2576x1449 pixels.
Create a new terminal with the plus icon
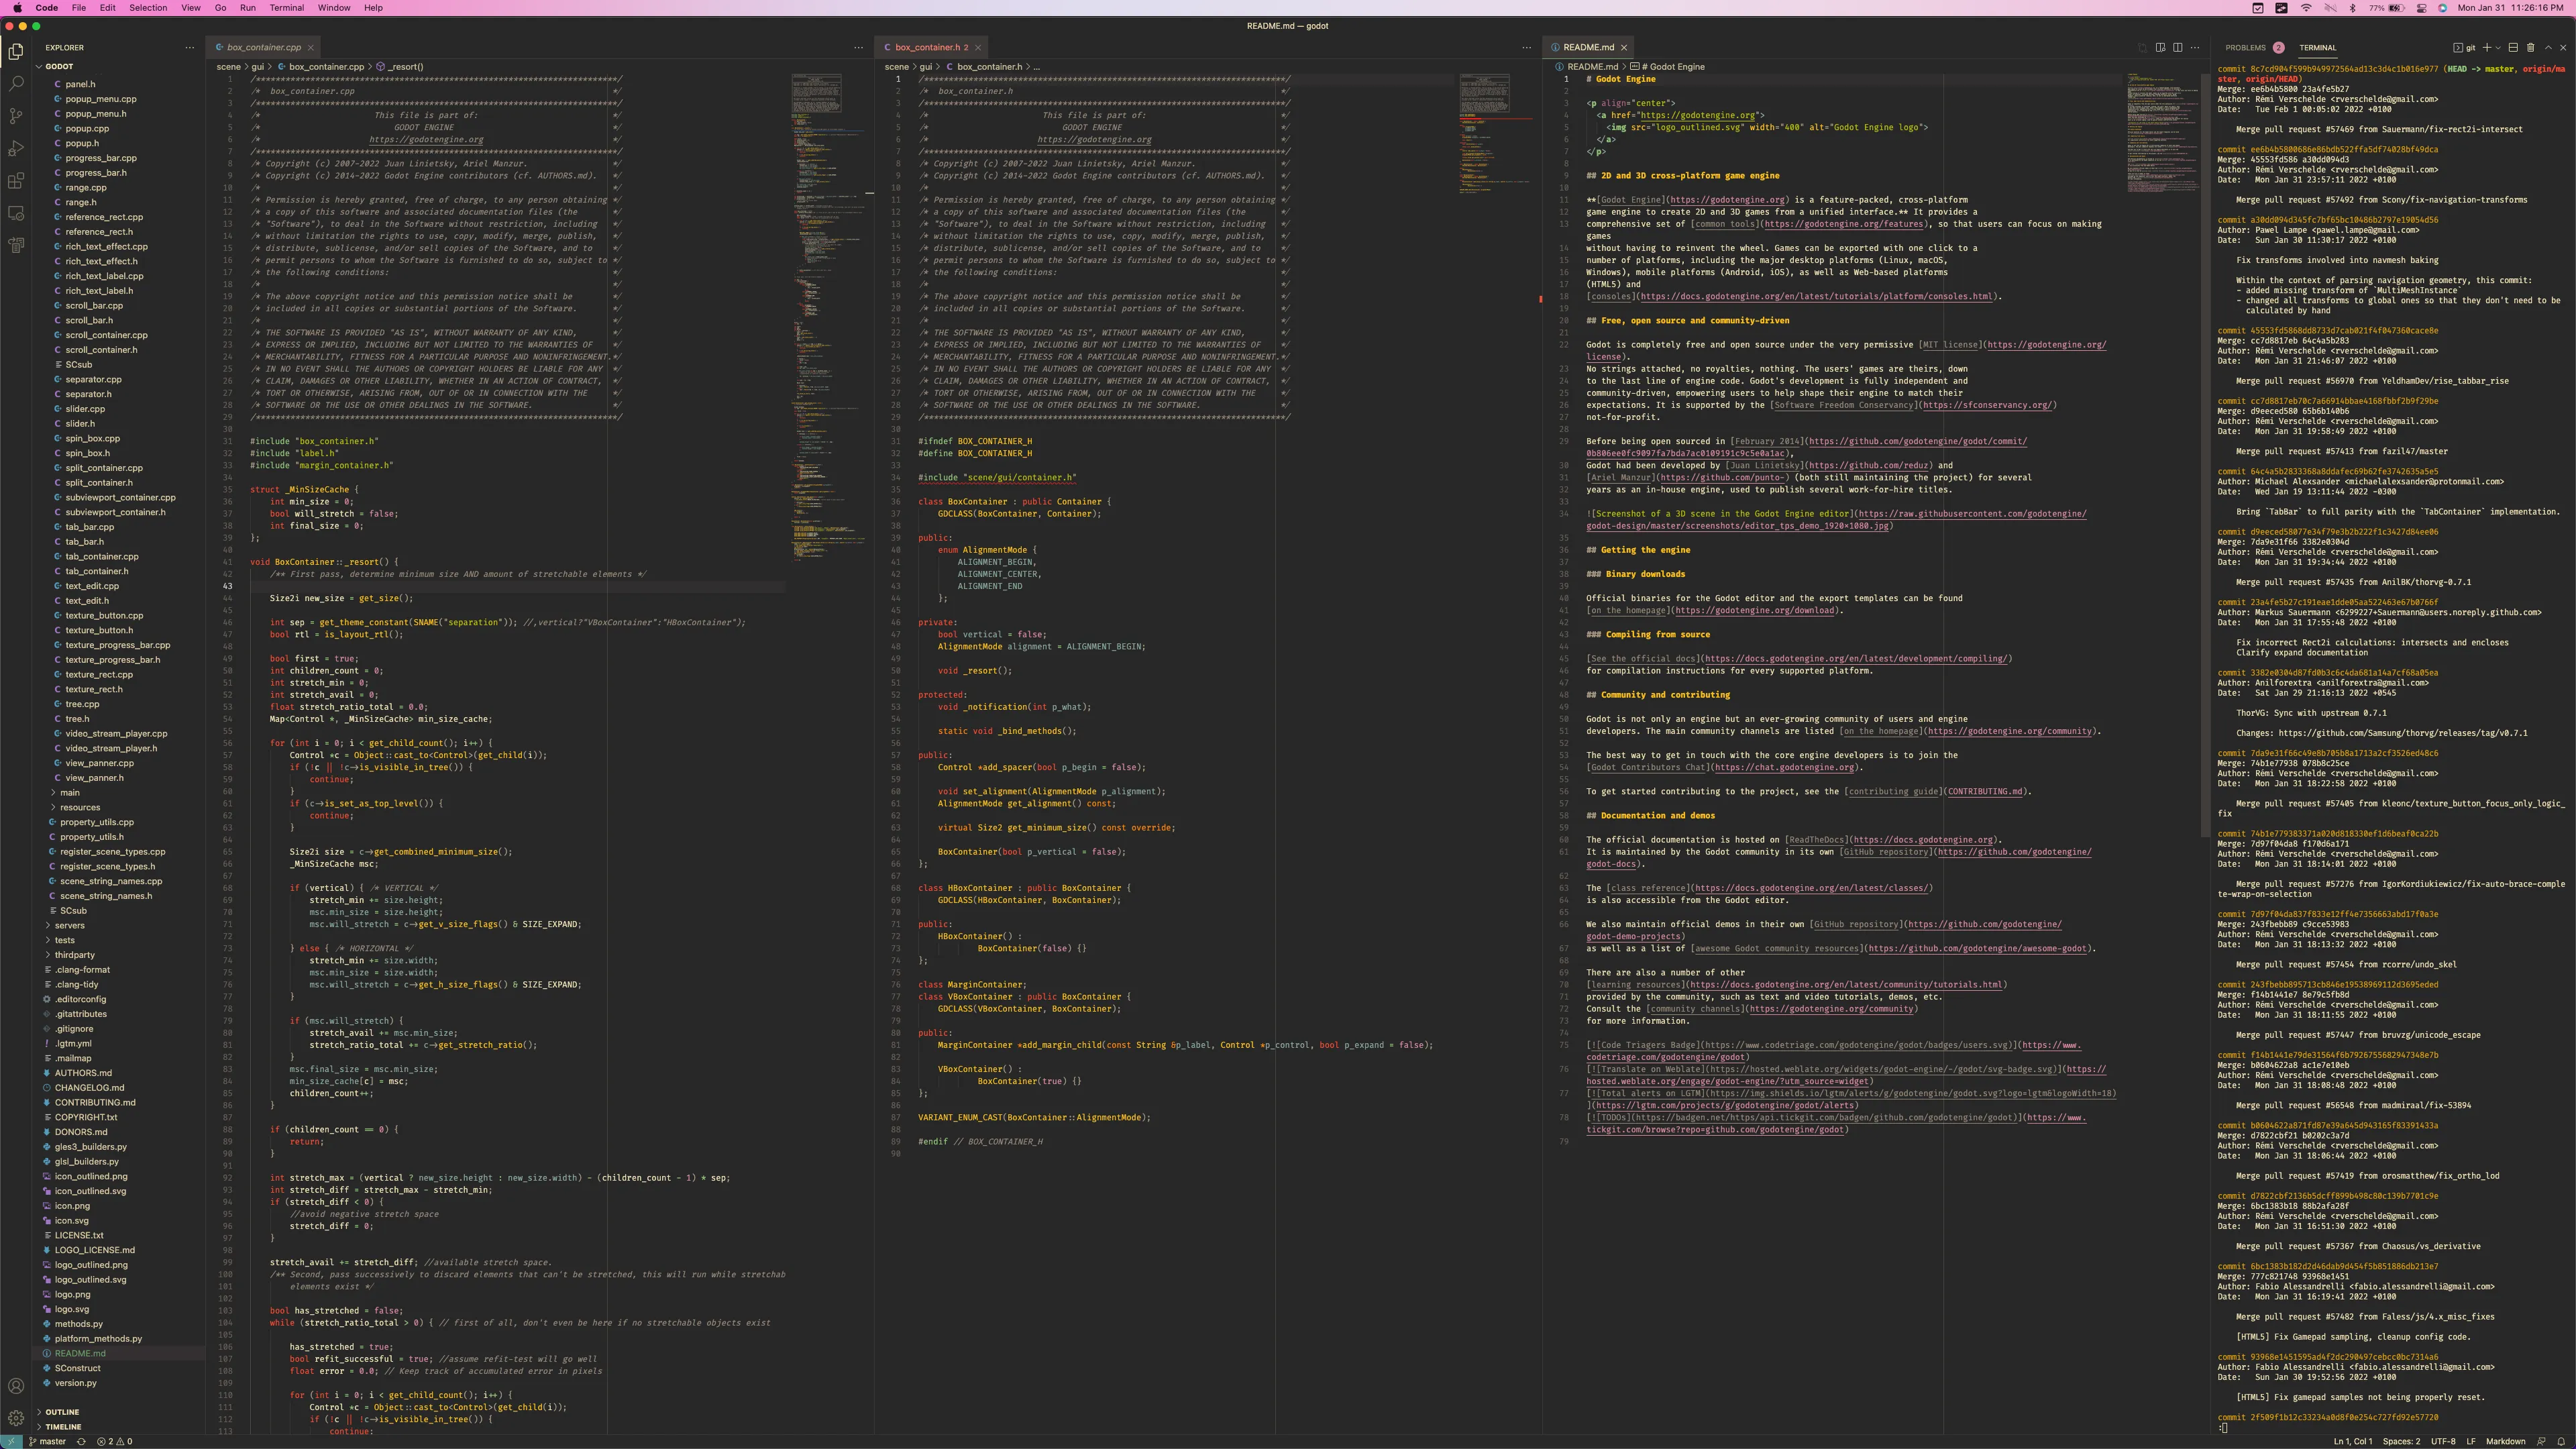[2487, 47]
